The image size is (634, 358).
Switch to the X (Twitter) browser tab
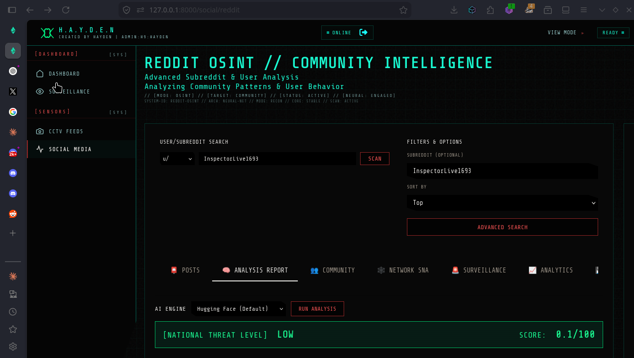pyautogui.click(x=13, y=91)
